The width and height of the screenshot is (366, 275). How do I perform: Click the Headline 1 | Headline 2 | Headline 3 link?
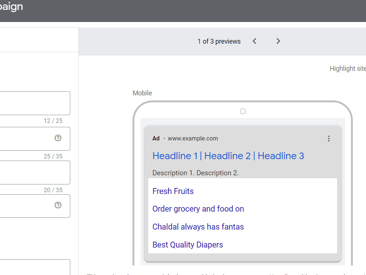pyautogui.click(x=228, y=156)
